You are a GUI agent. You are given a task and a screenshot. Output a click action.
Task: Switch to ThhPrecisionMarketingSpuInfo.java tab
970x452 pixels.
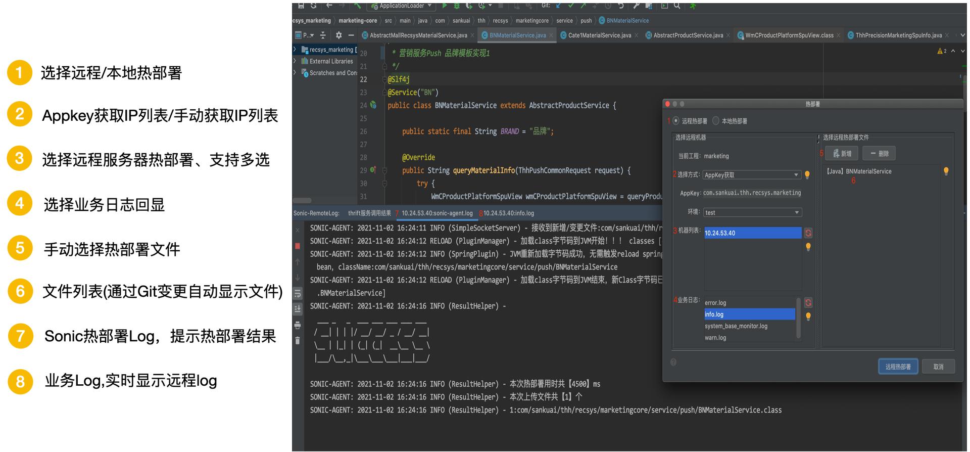pos(899,35)
